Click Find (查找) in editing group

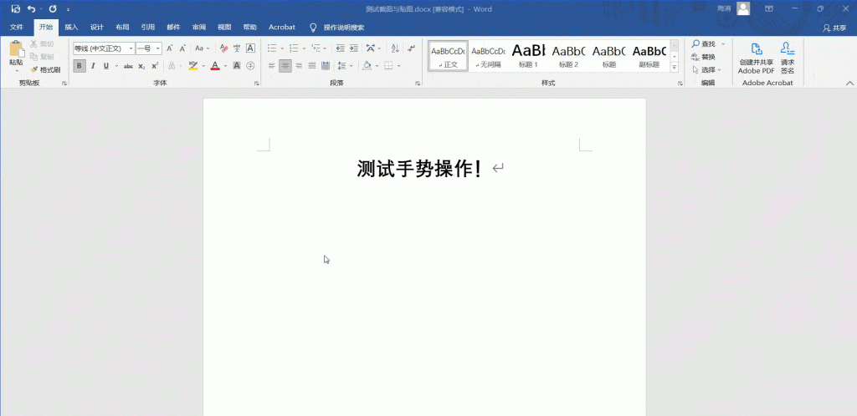pos(704,43)
